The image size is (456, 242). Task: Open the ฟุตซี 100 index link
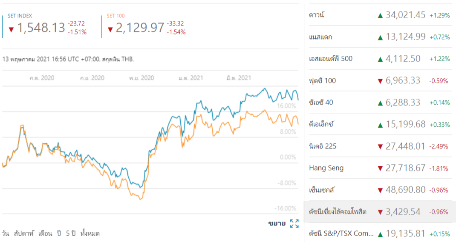[322, 81]
